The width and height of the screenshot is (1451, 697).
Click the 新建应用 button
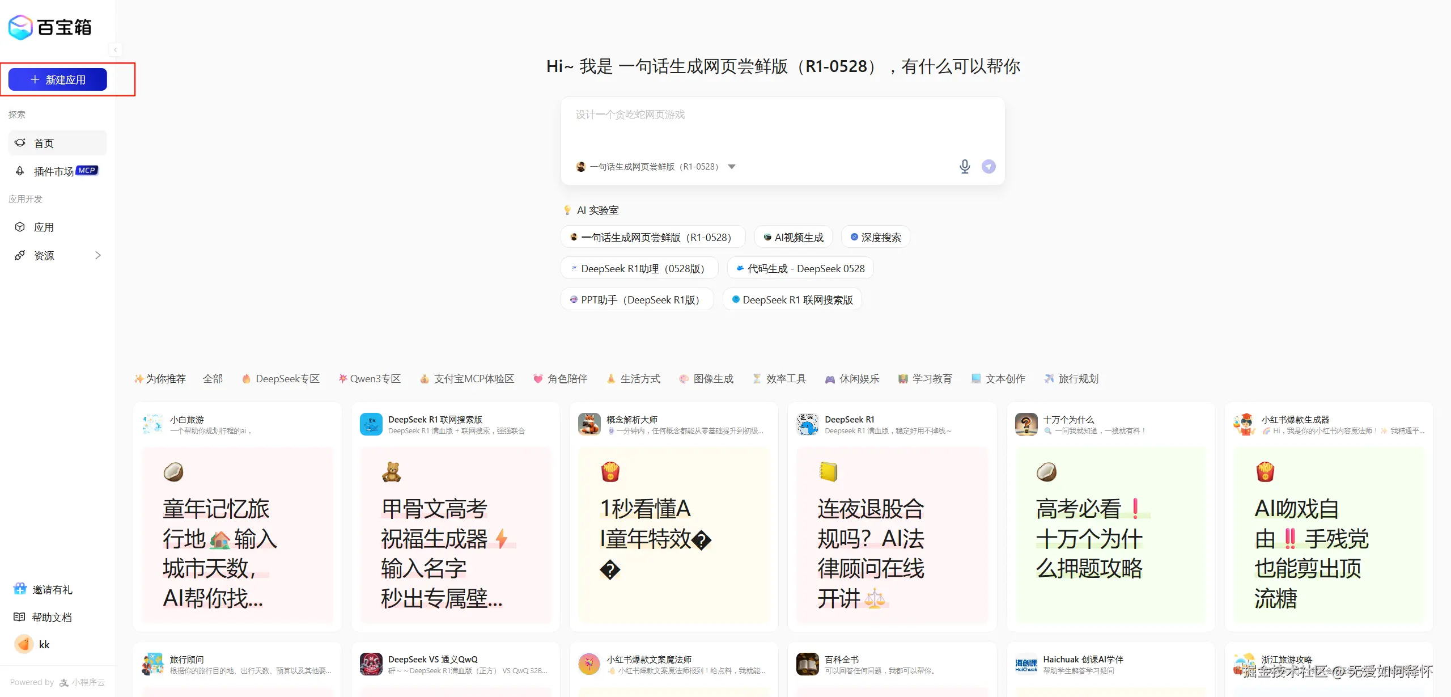point(58,79)
